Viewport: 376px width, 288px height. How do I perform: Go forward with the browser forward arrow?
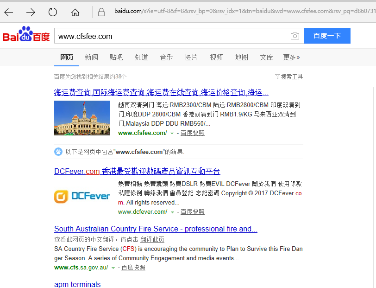tap(31, 12)
